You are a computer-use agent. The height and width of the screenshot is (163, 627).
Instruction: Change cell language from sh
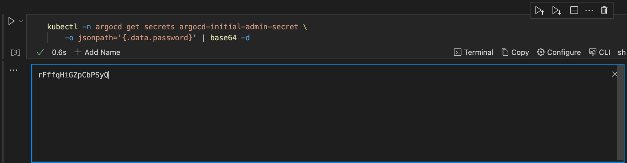click(621, 52)
